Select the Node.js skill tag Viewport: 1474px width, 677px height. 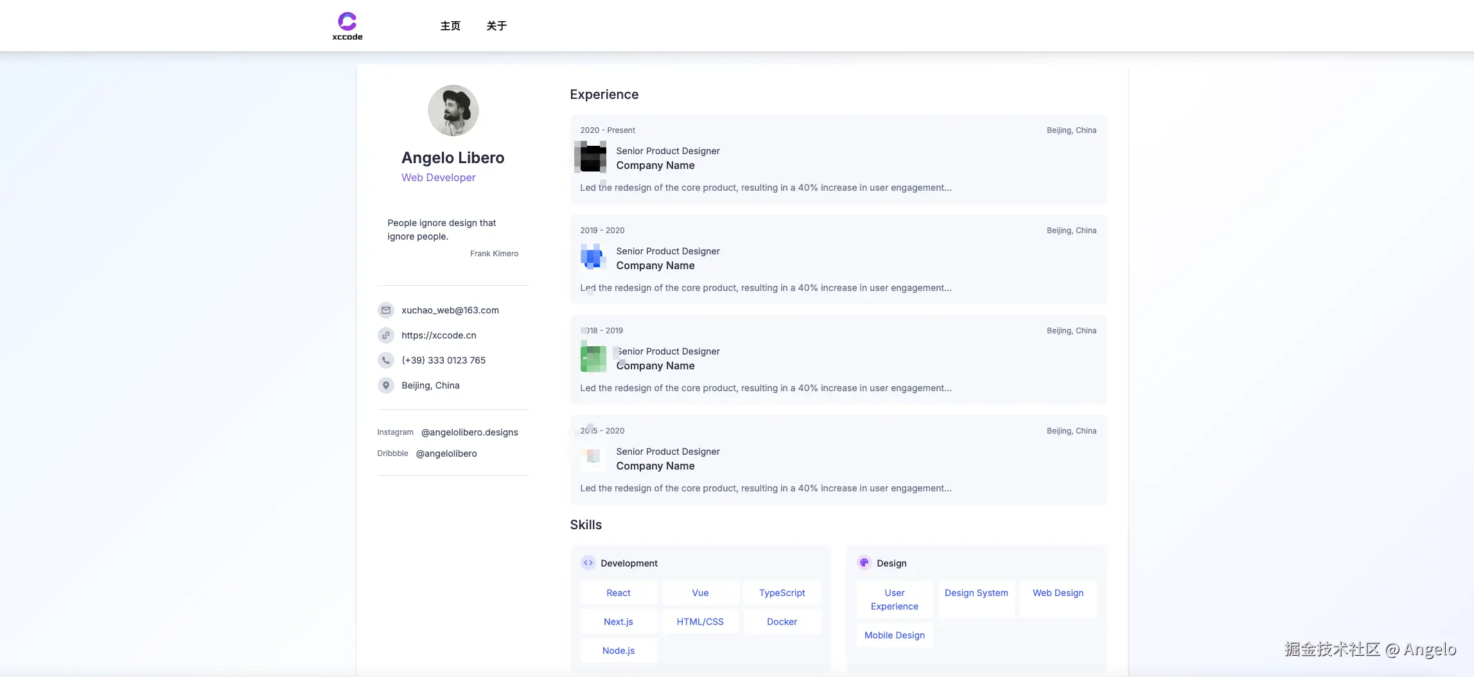tap(619, 651)
